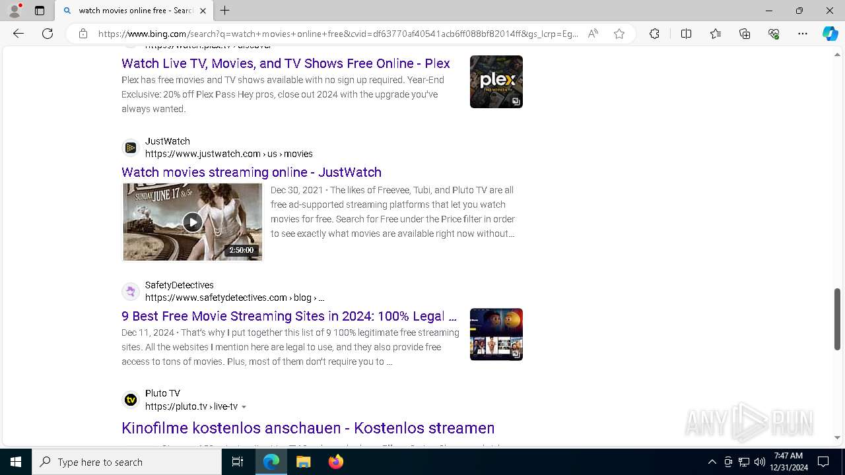Open network status tray icon
Screen dimensions: 845x475
coord(744,462)
